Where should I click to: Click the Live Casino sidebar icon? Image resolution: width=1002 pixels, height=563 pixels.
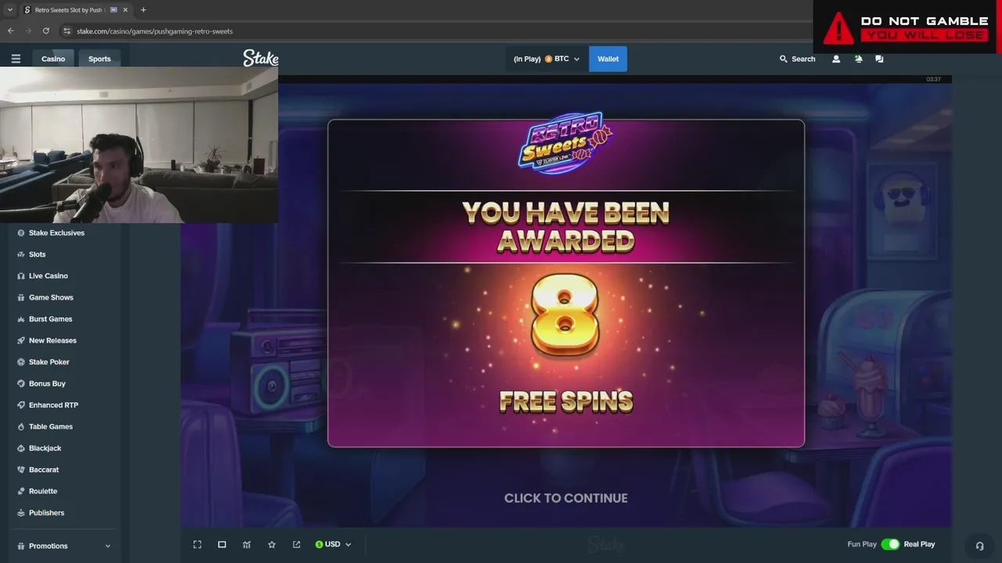click(21, 276)
